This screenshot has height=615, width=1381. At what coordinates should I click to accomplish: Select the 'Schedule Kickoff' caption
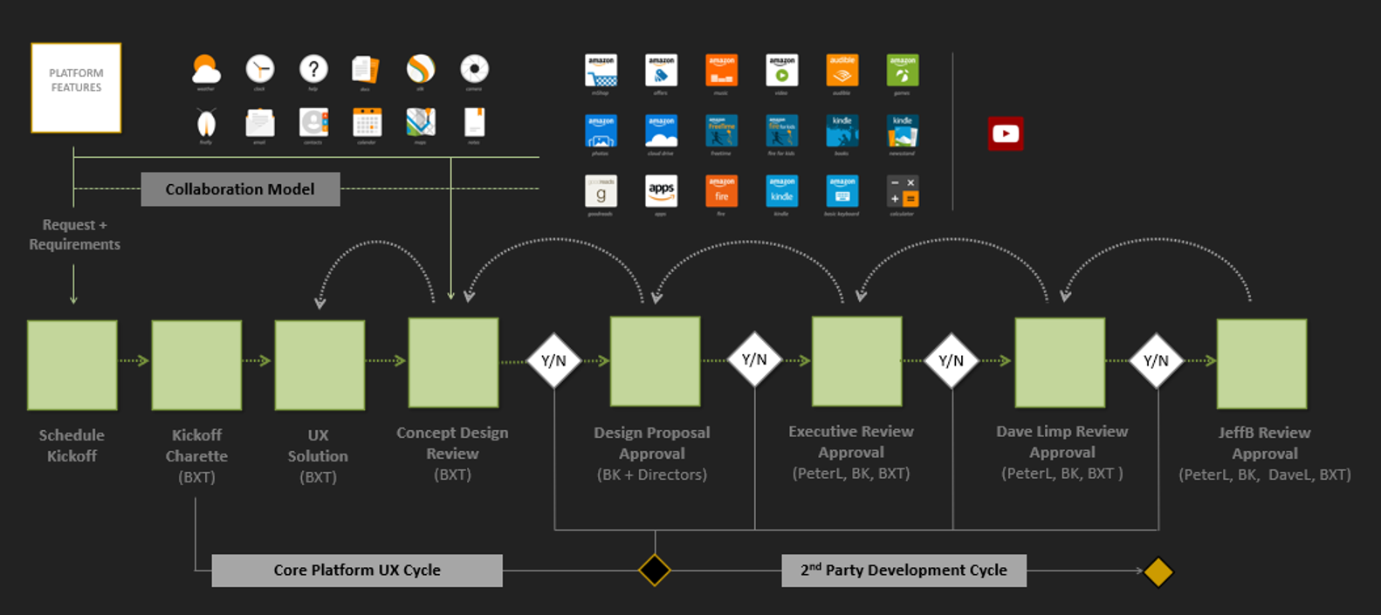(x=72, y=445)
